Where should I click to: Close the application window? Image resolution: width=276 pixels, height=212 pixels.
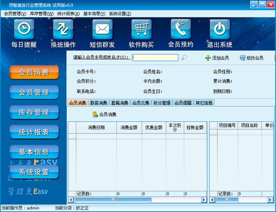(271, 5)
